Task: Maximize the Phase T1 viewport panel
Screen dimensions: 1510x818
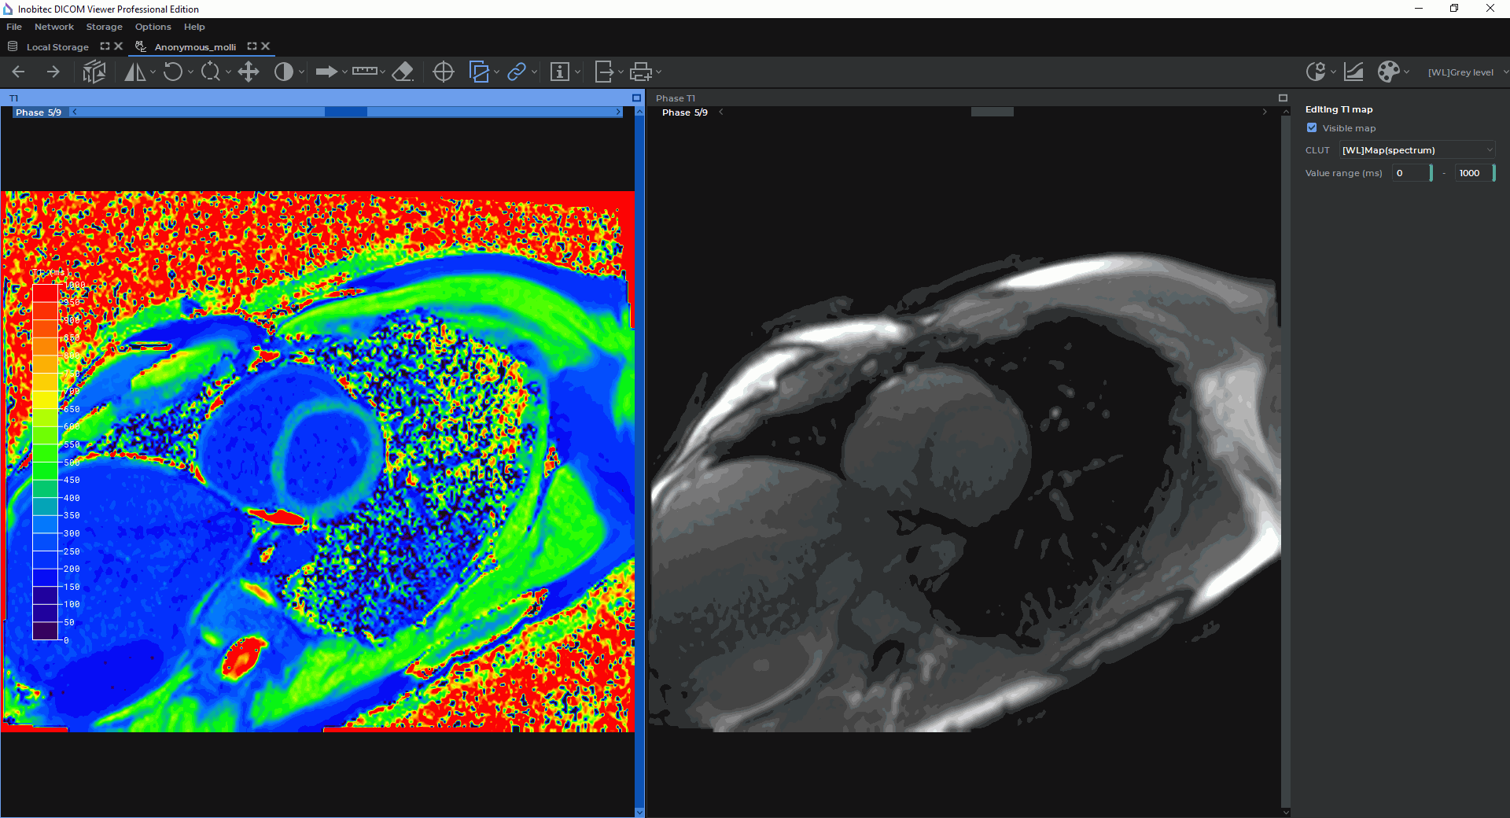Action: click(x=1283, y=98)
